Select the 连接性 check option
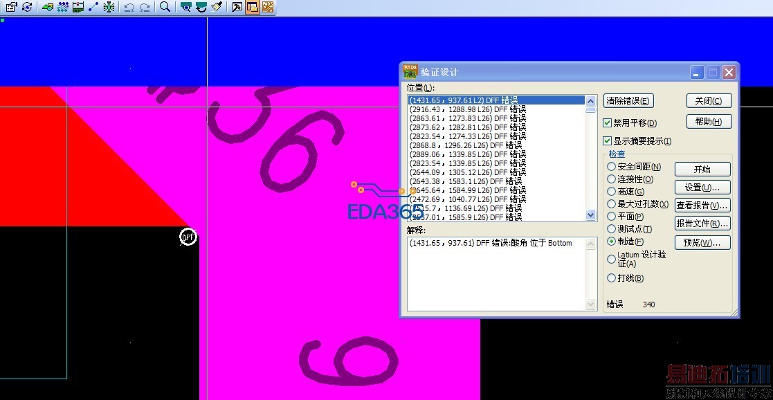 [x=611, y=179]
